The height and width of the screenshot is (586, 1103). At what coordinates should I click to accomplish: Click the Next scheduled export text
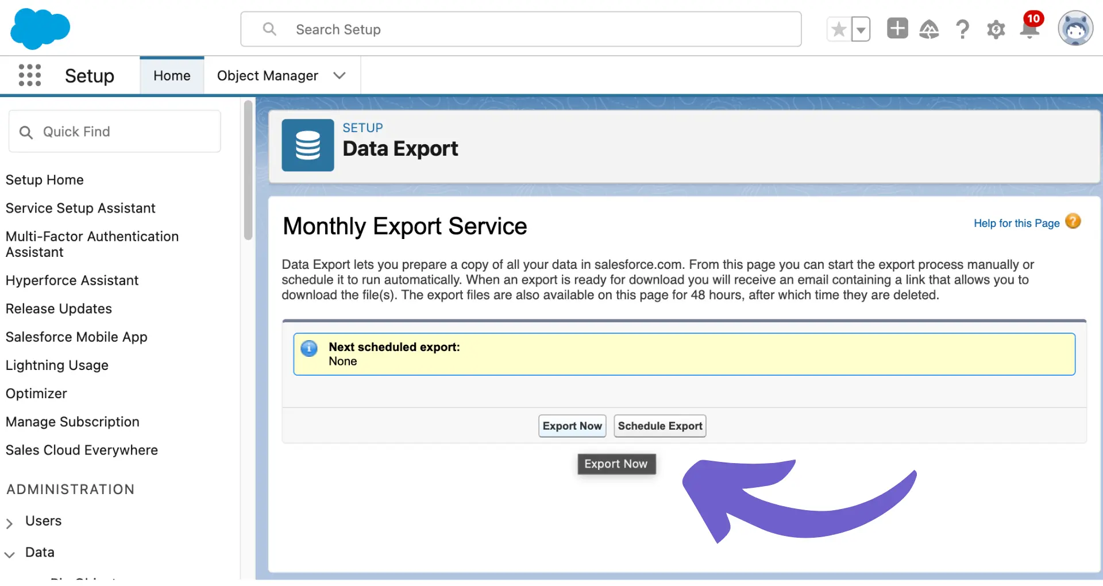pyautogui.click(x=394, y=347)
